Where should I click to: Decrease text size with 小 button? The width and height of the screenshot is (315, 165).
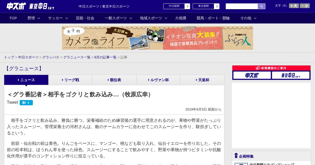coord(305,6)
